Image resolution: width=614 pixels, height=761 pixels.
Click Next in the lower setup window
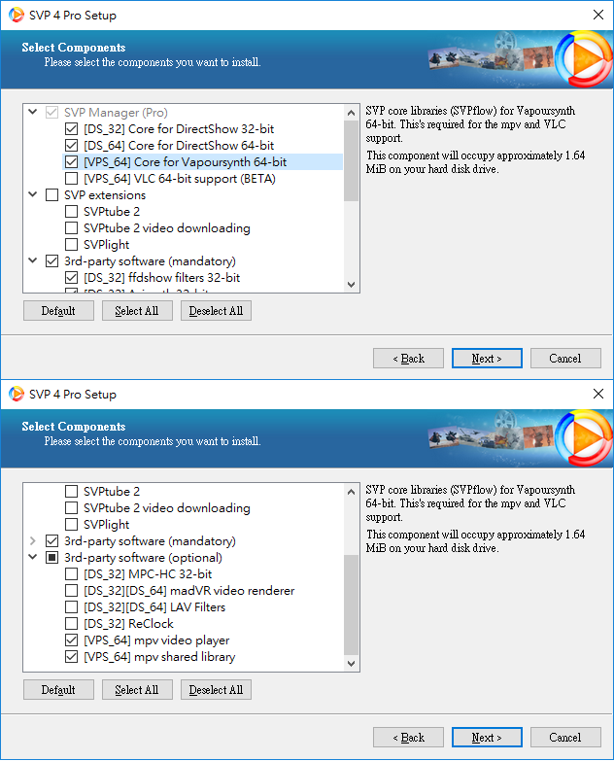(x=487, y=738)
